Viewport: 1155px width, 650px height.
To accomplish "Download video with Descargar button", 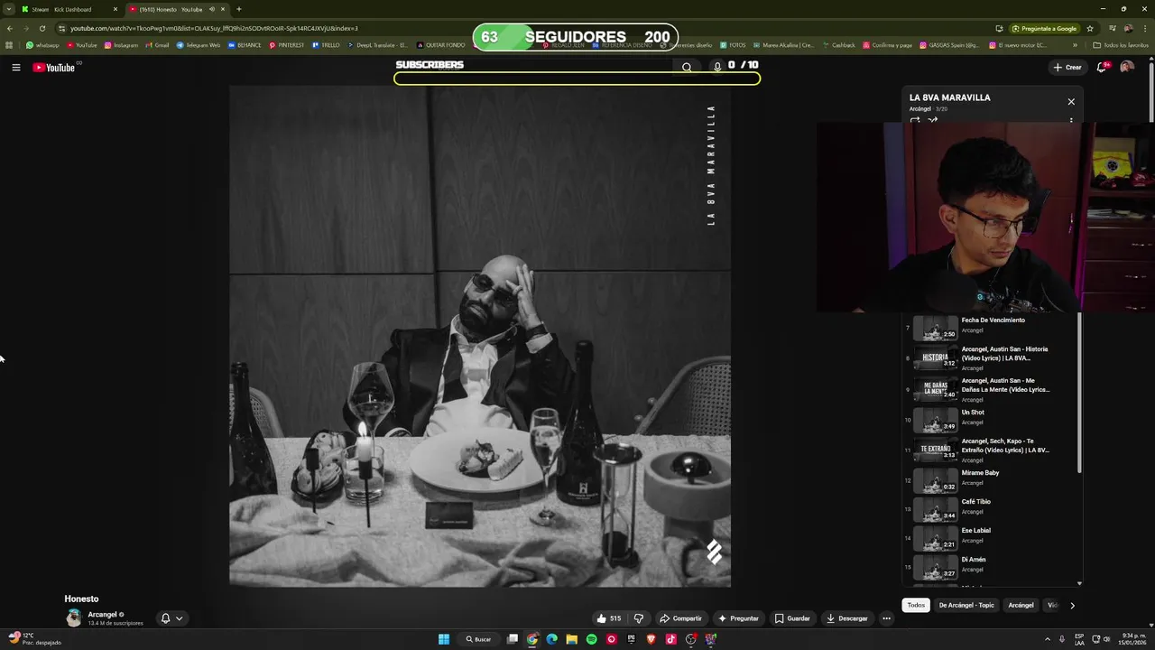I will pyautogui.click(x=846, y=618).
